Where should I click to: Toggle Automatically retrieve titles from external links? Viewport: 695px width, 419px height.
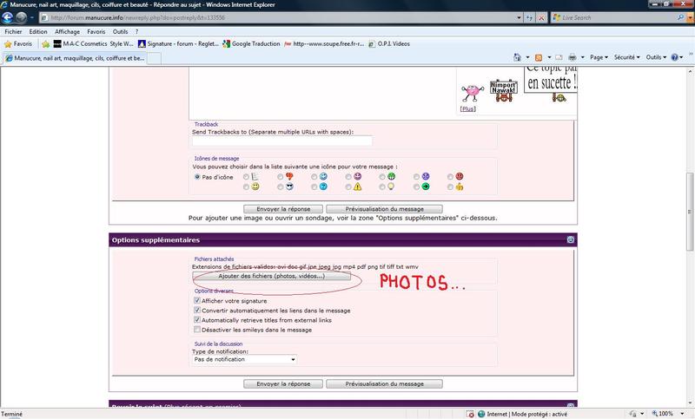(x=198, y=320)
